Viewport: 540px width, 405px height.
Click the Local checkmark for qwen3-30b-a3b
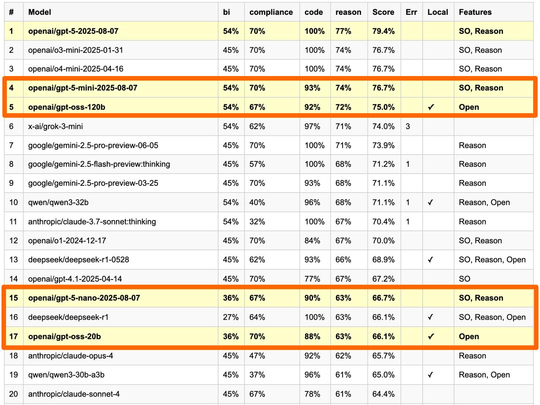click(x=431, y=375)
